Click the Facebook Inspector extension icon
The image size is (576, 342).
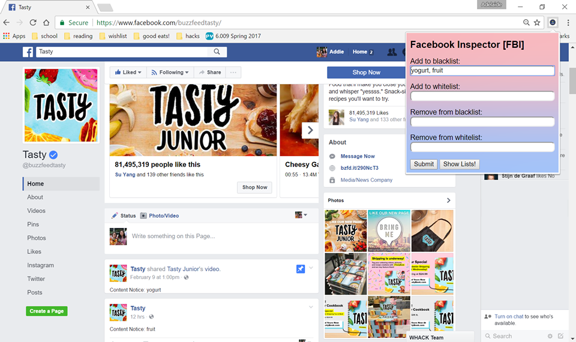click(x=552, y=22)
